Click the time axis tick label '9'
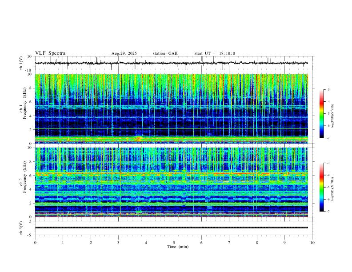Image resolution: width=352 pixels, height=272 pixels. [x=284, y=243]
